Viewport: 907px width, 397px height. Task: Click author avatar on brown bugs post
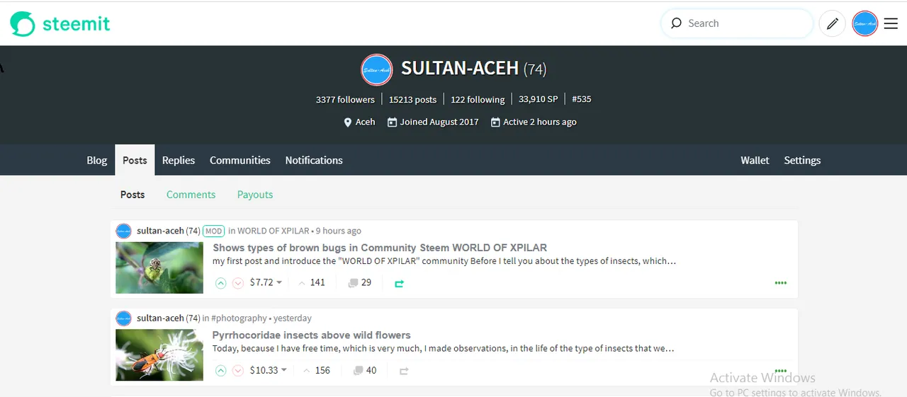124,231
